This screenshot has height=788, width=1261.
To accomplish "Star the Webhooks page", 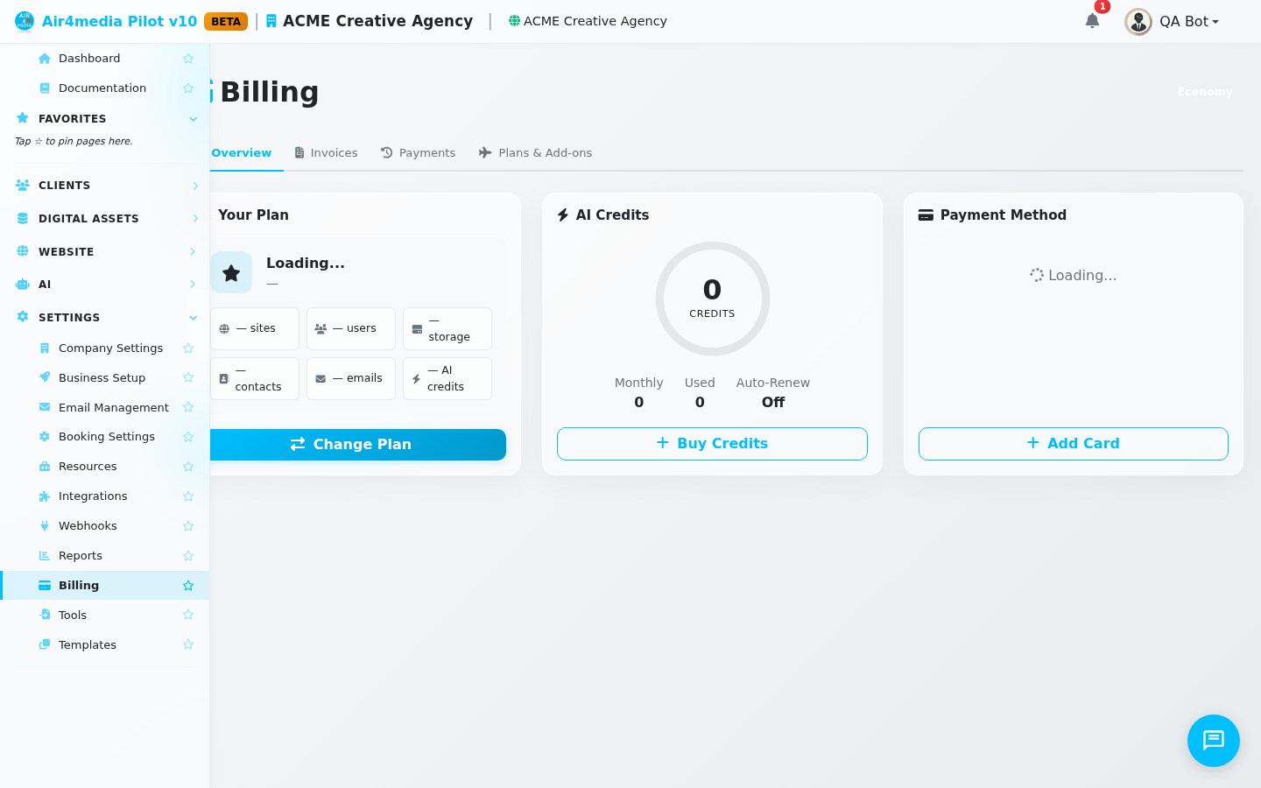I will pos(188,526).
